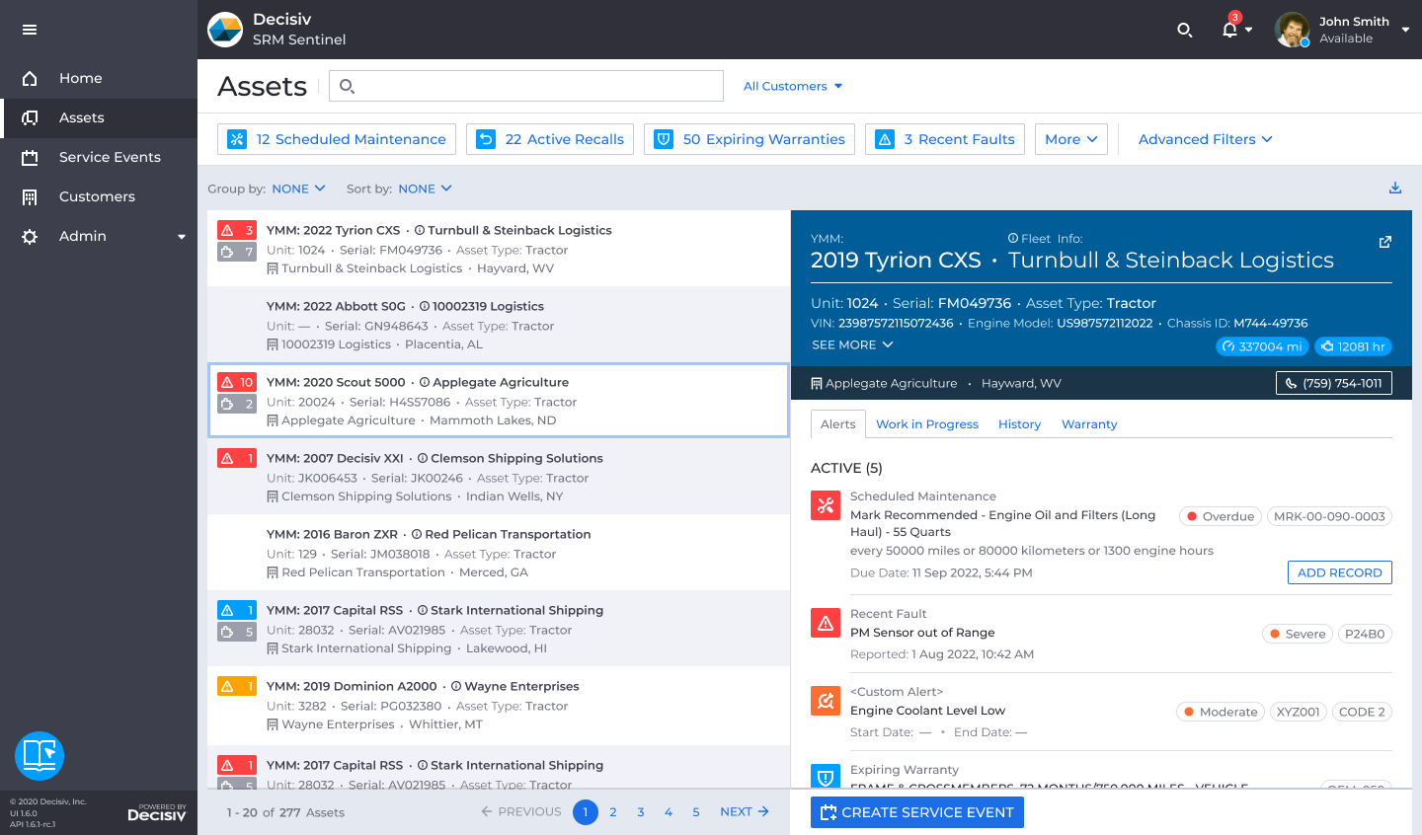The width and height of the screenshot is (1422, 835).
Task: Click the P24B0 fault code chip
Action: click(1365, 634)
